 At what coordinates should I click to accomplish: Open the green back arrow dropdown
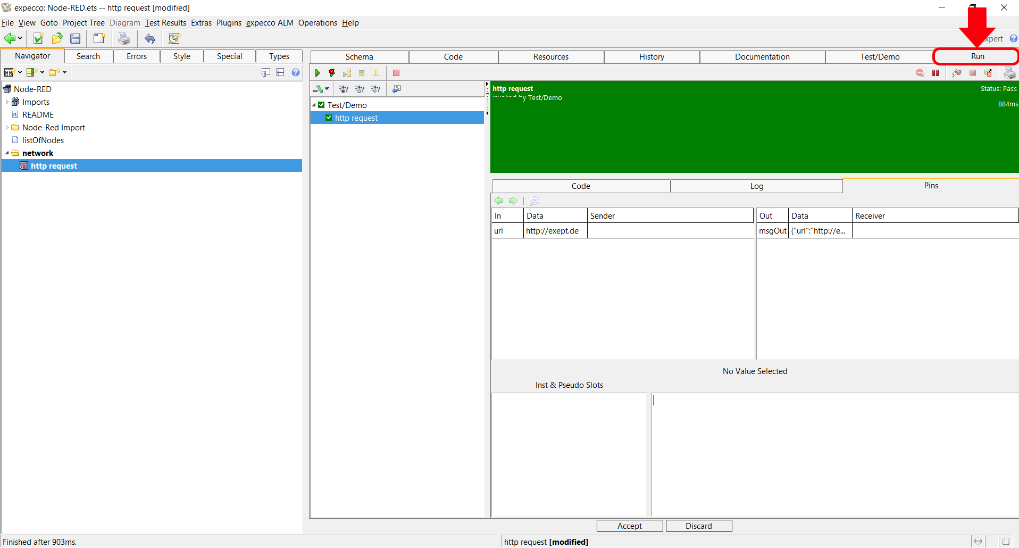click(20, 38)
